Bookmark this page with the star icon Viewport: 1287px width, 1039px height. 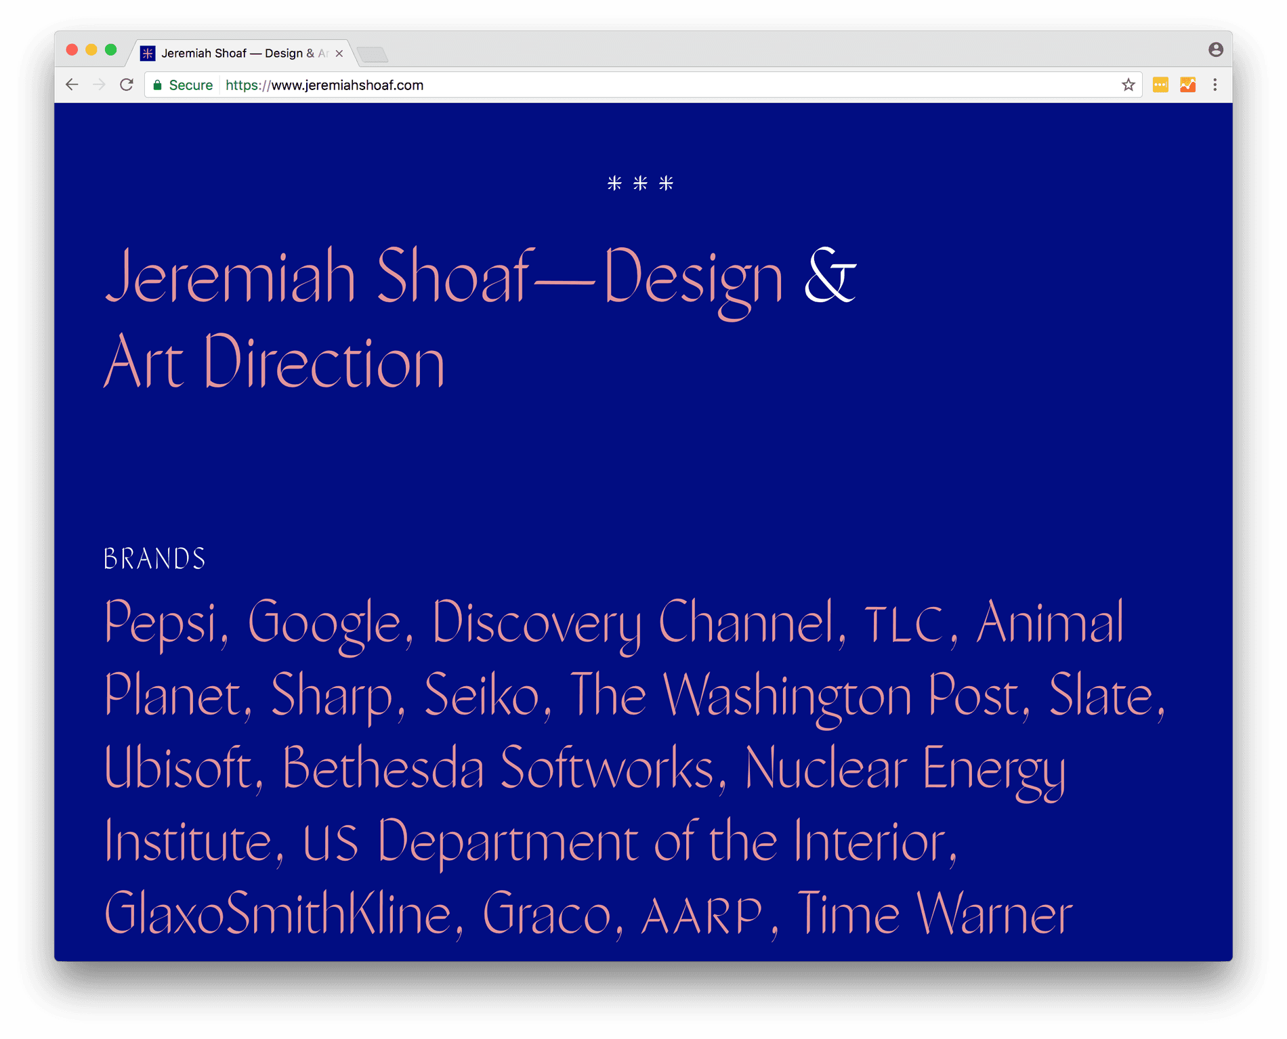tap(1128, 85)
